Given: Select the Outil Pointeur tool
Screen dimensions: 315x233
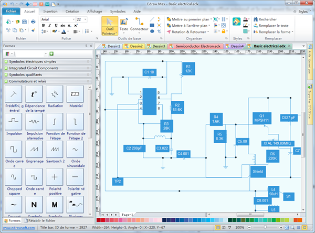Looking at the screenshot, I should point(110,26).
